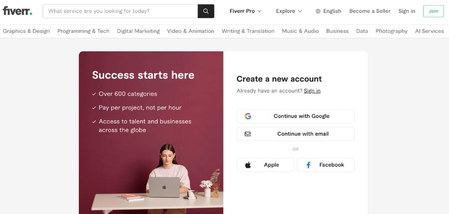The width and height of the screenshot is (449, 214).
Task: Select the Programming & Tech category
Action: point(83,31)
